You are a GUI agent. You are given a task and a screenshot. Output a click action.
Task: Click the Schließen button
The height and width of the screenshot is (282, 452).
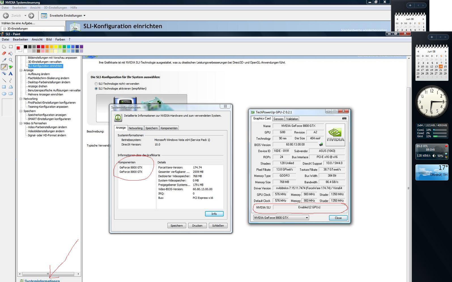(x=218, y=225)
